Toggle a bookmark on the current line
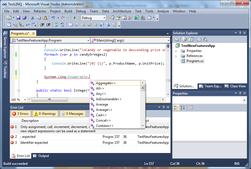Viewport: 251px width, 169px height. 70,25
